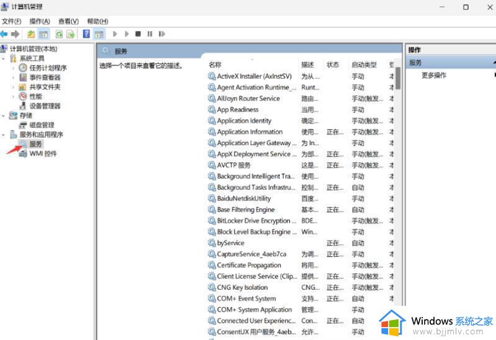This screenshot has height=340, width=496.
Task: Select 事件查看器 in the tree
Action: [x=45, y=78]
